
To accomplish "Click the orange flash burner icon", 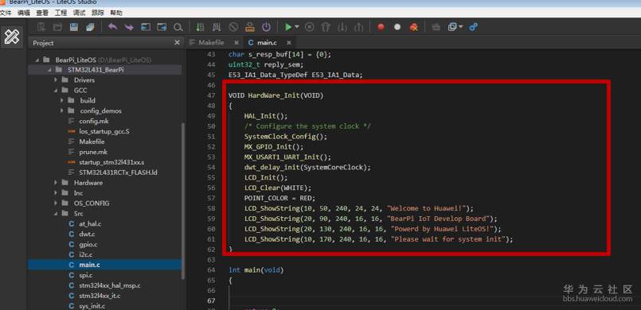I will 250,27.
